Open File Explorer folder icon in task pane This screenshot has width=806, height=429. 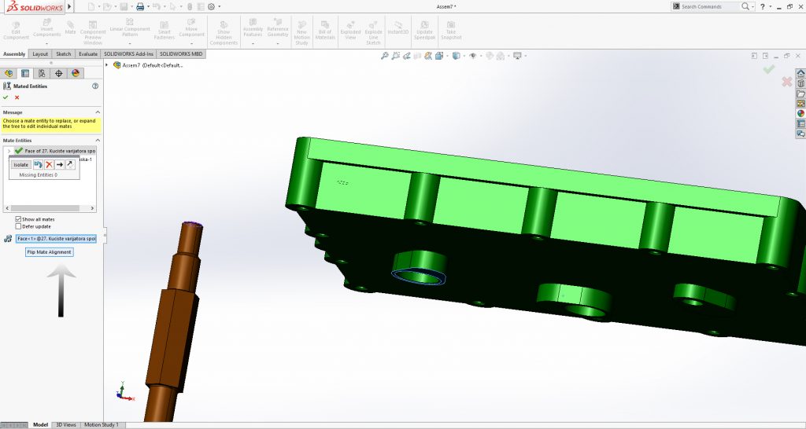click(800, 94)
